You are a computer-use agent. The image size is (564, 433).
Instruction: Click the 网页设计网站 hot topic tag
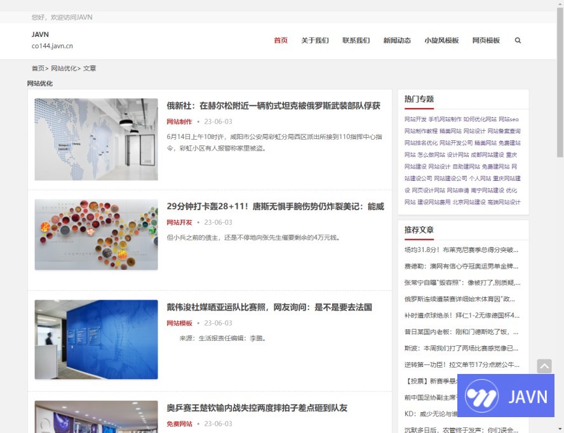pyautogui.click(x=428, y=190)
